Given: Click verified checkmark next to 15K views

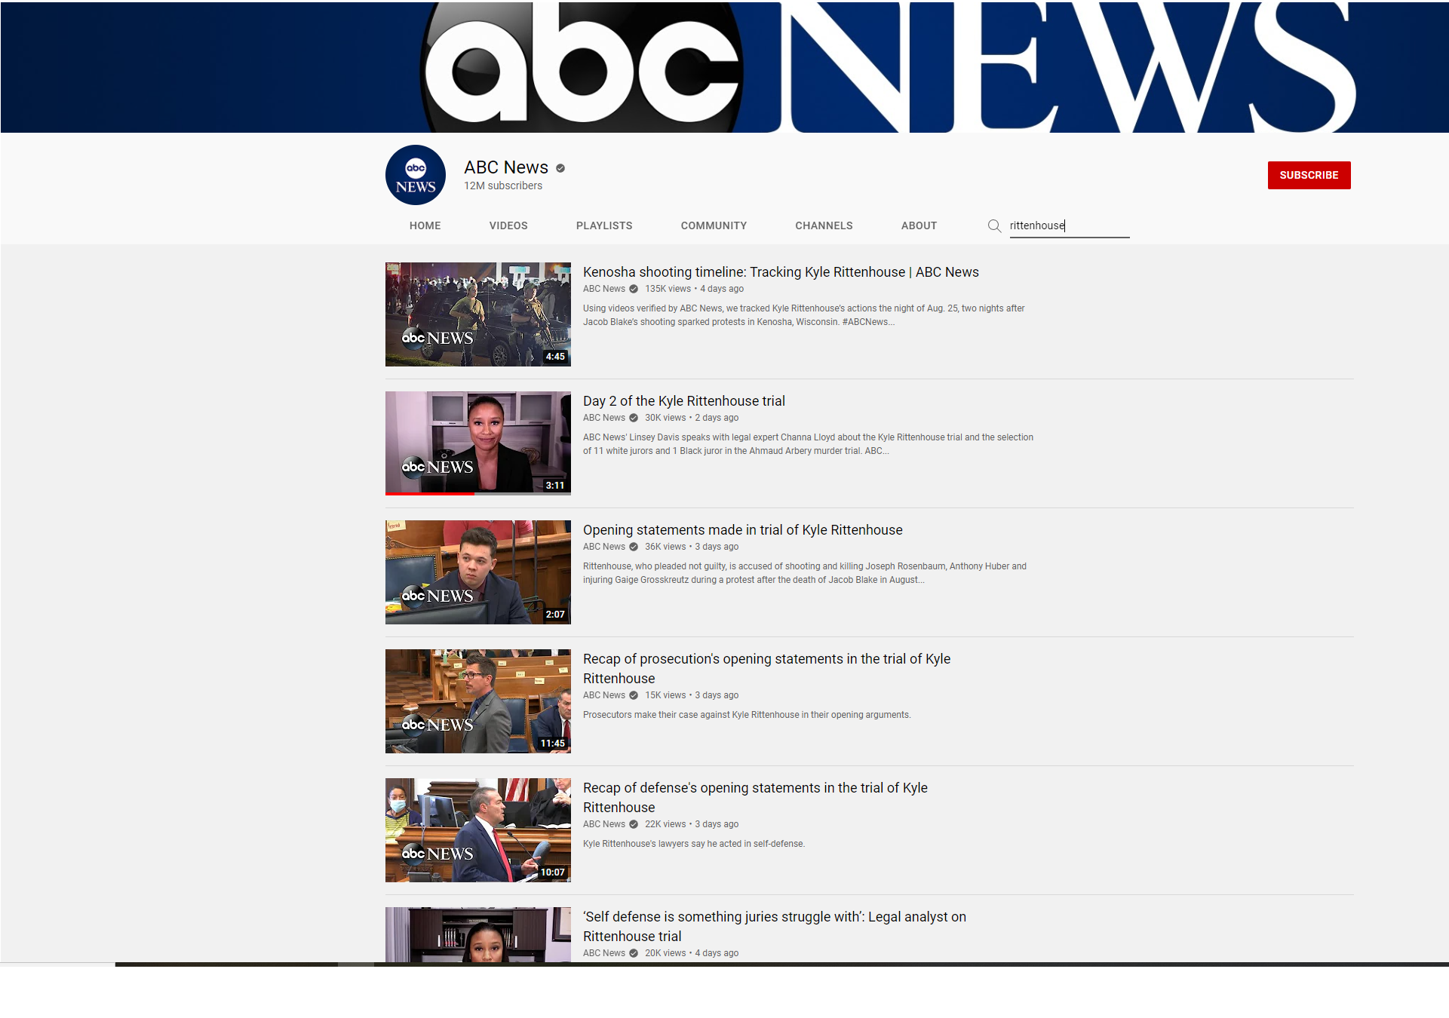Looking at the screenshot, I should pos(634,695).
